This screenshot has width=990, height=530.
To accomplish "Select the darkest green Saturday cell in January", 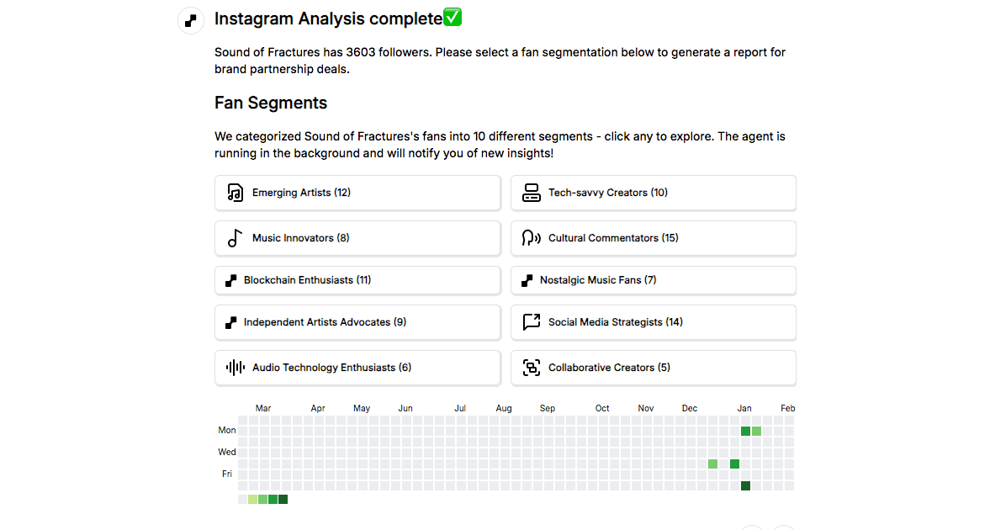I will (746, 485).
